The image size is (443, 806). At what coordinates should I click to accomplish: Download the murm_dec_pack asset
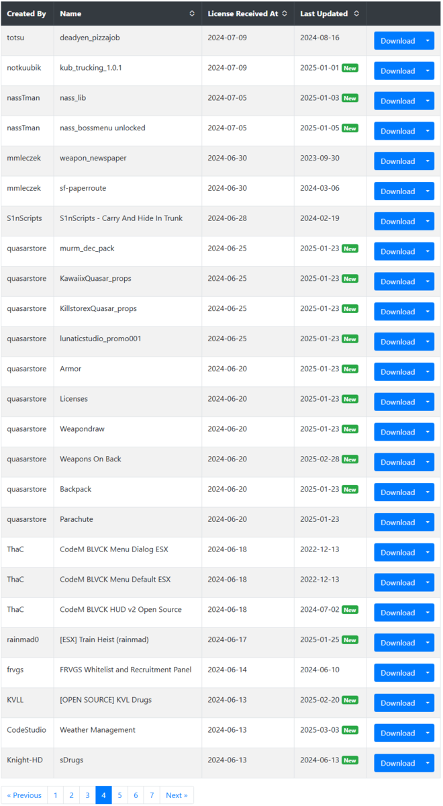coord(397,251)
